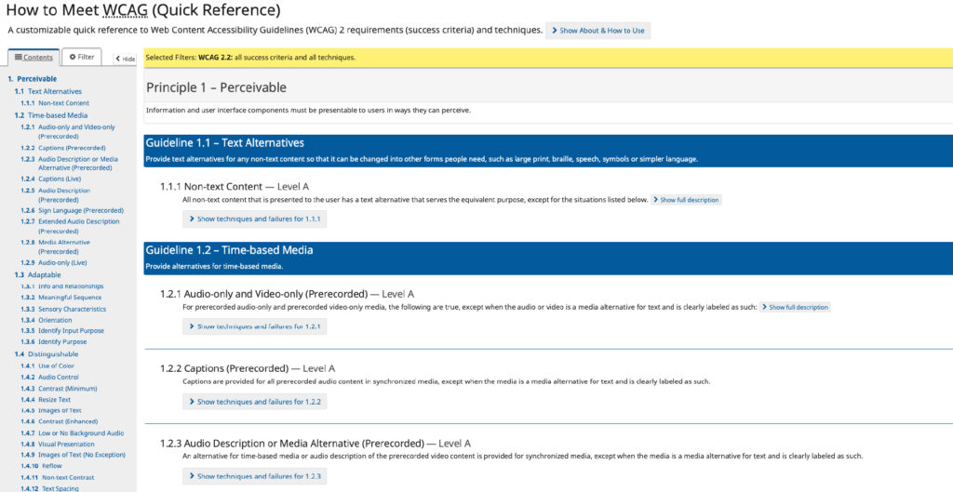Show techniques and failures for 1.1.1
Viewport: 953px width, 492px height.
[x=254, y=219]
